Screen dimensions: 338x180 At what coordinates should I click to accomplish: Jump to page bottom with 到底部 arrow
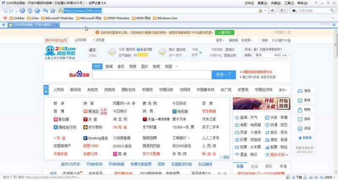tap(305, 138)
